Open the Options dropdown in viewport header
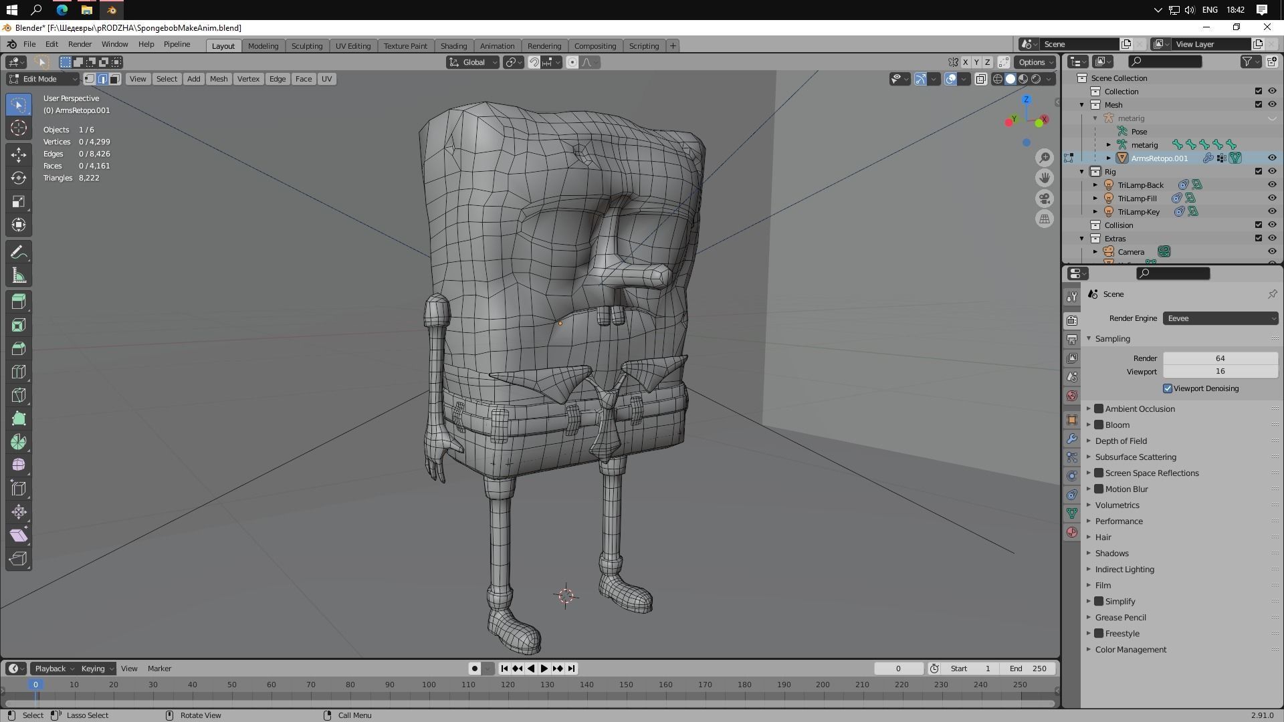Screen dimensions: 1284x722 [x=1035, y=62]
